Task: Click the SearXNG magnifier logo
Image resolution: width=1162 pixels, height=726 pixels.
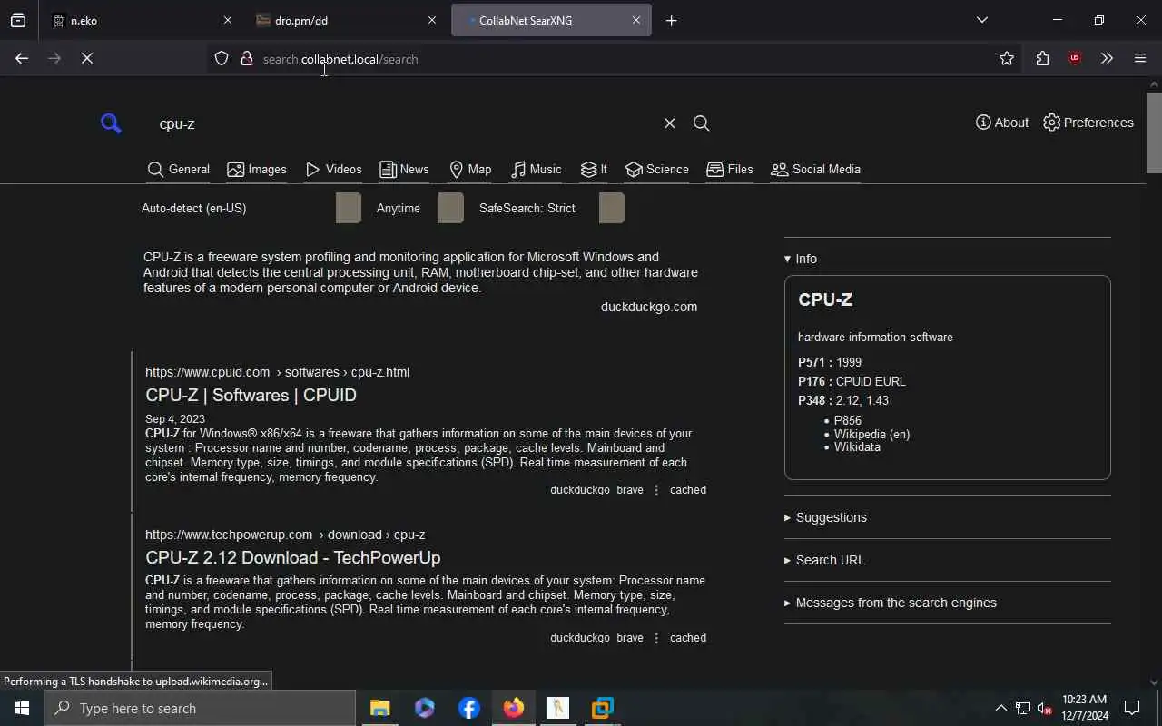Action: click(x=111, y=123)
